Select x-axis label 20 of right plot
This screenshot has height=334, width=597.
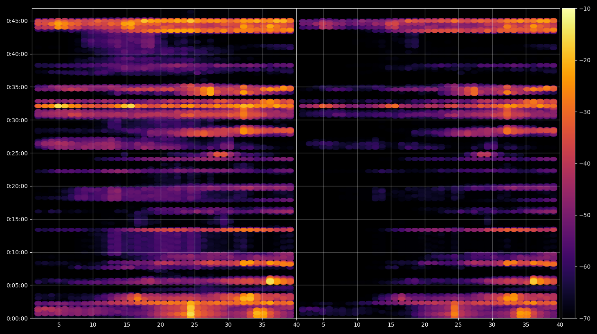point(425,325)
